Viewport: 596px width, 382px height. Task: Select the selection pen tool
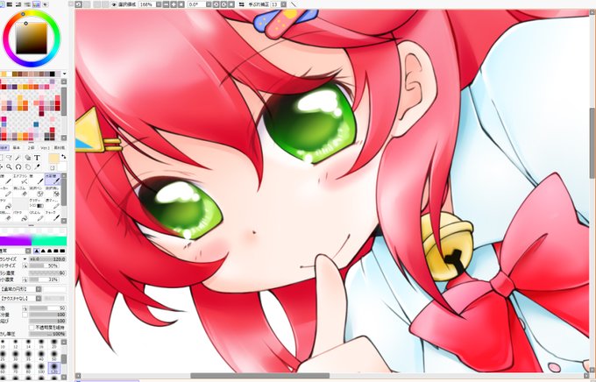[37, 191]
